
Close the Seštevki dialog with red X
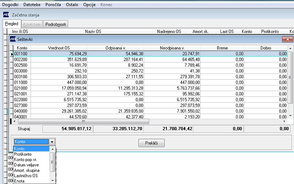tap(287, 39)
